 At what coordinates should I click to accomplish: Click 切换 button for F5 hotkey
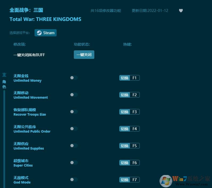click(x=125, y=146)
